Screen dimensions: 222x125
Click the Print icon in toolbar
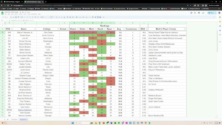click(16, 17)
